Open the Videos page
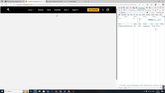The image size is (165, 93). [49, 10]
